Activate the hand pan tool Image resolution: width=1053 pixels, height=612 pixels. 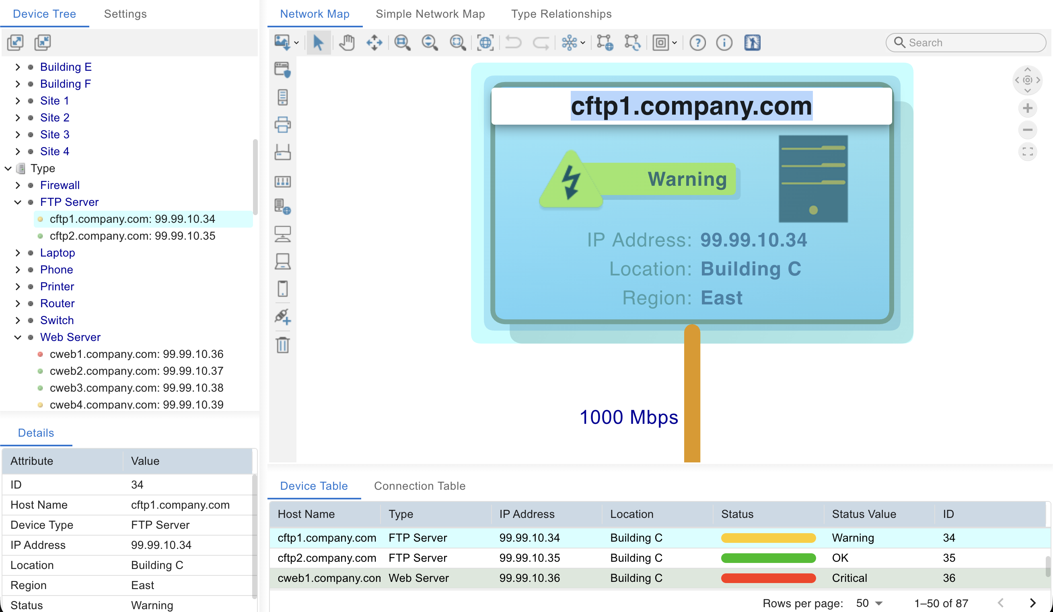click(346, 43)
